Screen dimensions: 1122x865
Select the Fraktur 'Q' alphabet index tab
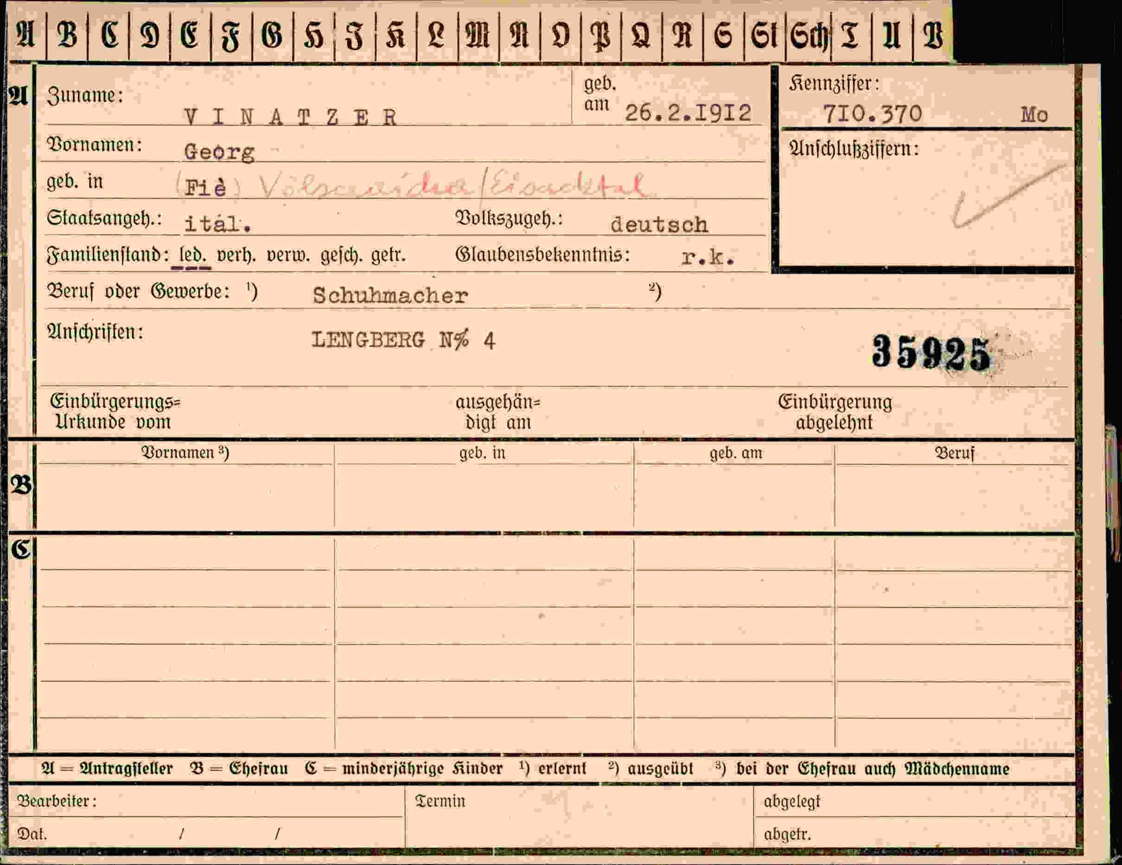[x=642, y=35]
